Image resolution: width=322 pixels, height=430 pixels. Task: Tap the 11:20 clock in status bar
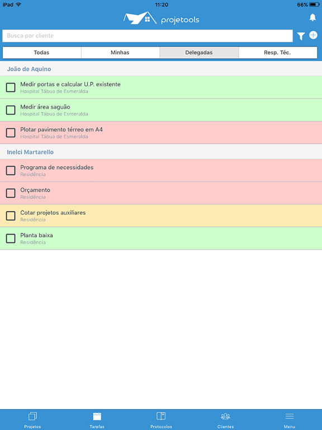(162, 4)
